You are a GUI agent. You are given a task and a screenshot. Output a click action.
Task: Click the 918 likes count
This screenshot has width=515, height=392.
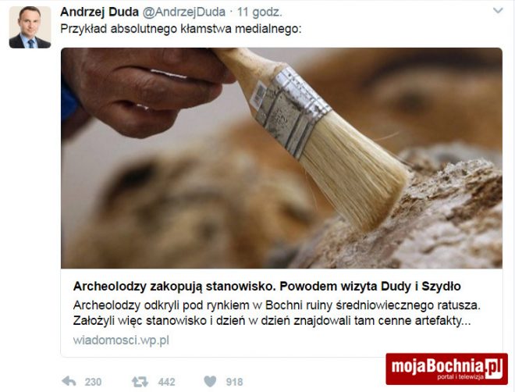pos(235,382)
